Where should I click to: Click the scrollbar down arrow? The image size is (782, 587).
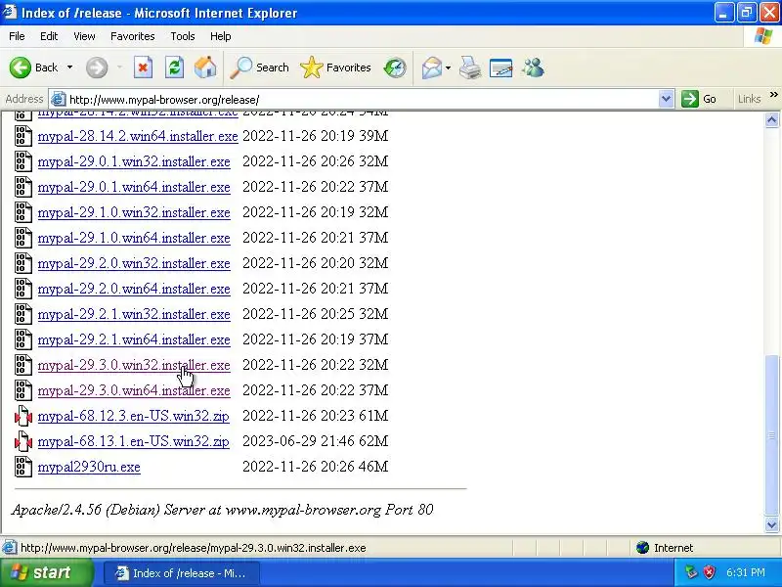pyautogui.click(x=771, y=524)
